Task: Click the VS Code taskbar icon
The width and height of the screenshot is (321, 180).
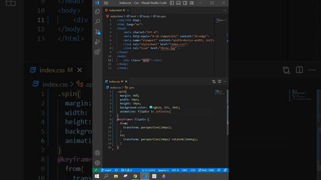Action: 145,176
